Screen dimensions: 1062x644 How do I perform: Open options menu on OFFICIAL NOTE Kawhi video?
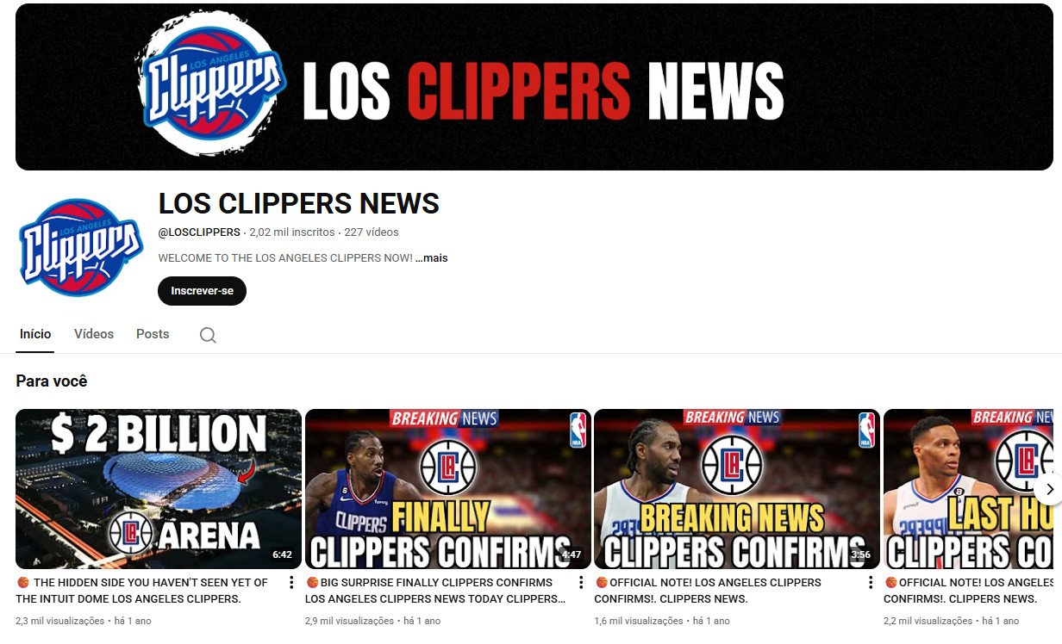tap(870, 583)
